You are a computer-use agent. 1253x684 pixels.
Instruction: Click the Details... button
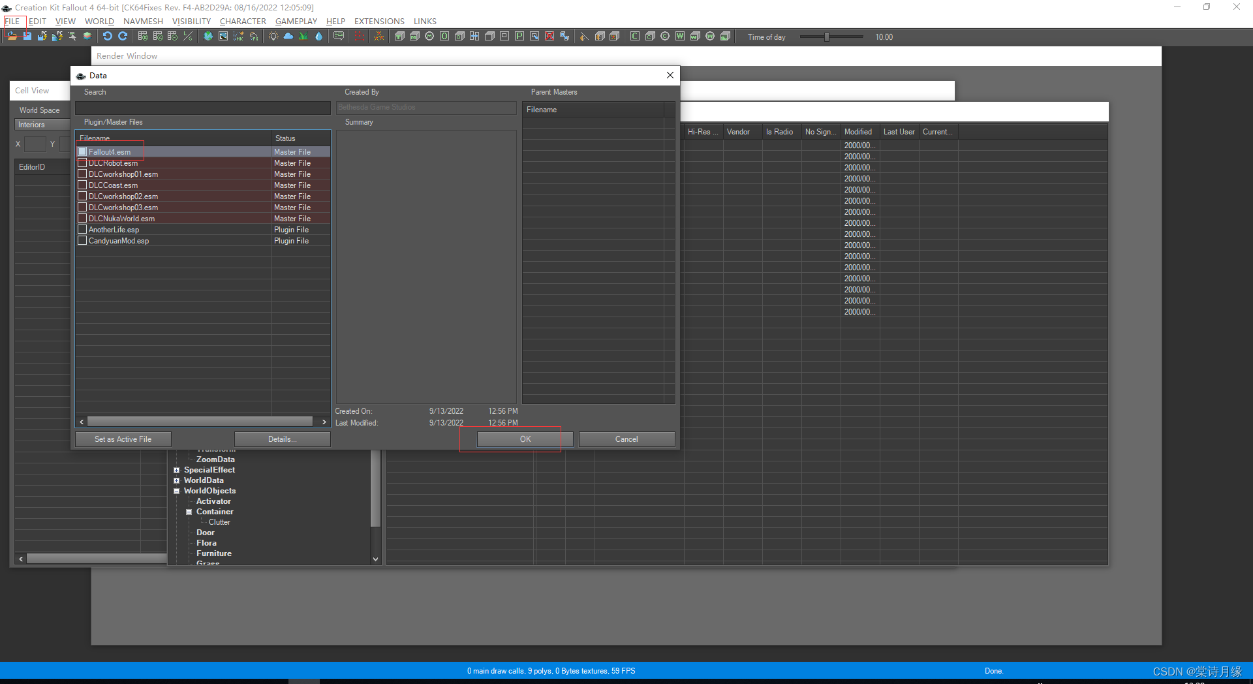(x=282, y=439)
